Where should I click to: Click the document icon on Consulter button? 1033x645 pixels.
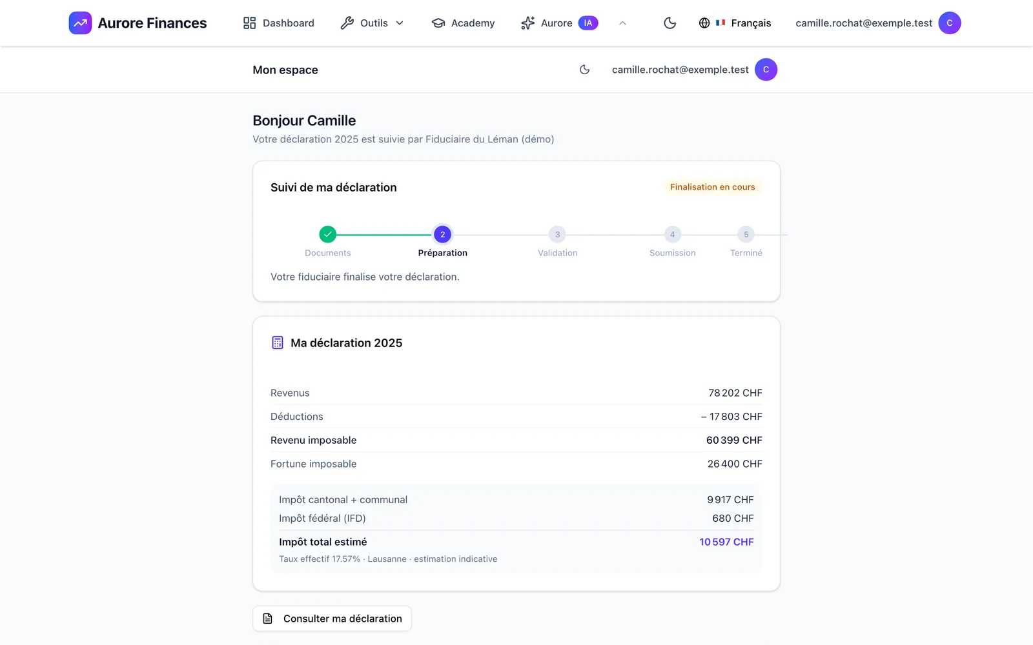268,619
